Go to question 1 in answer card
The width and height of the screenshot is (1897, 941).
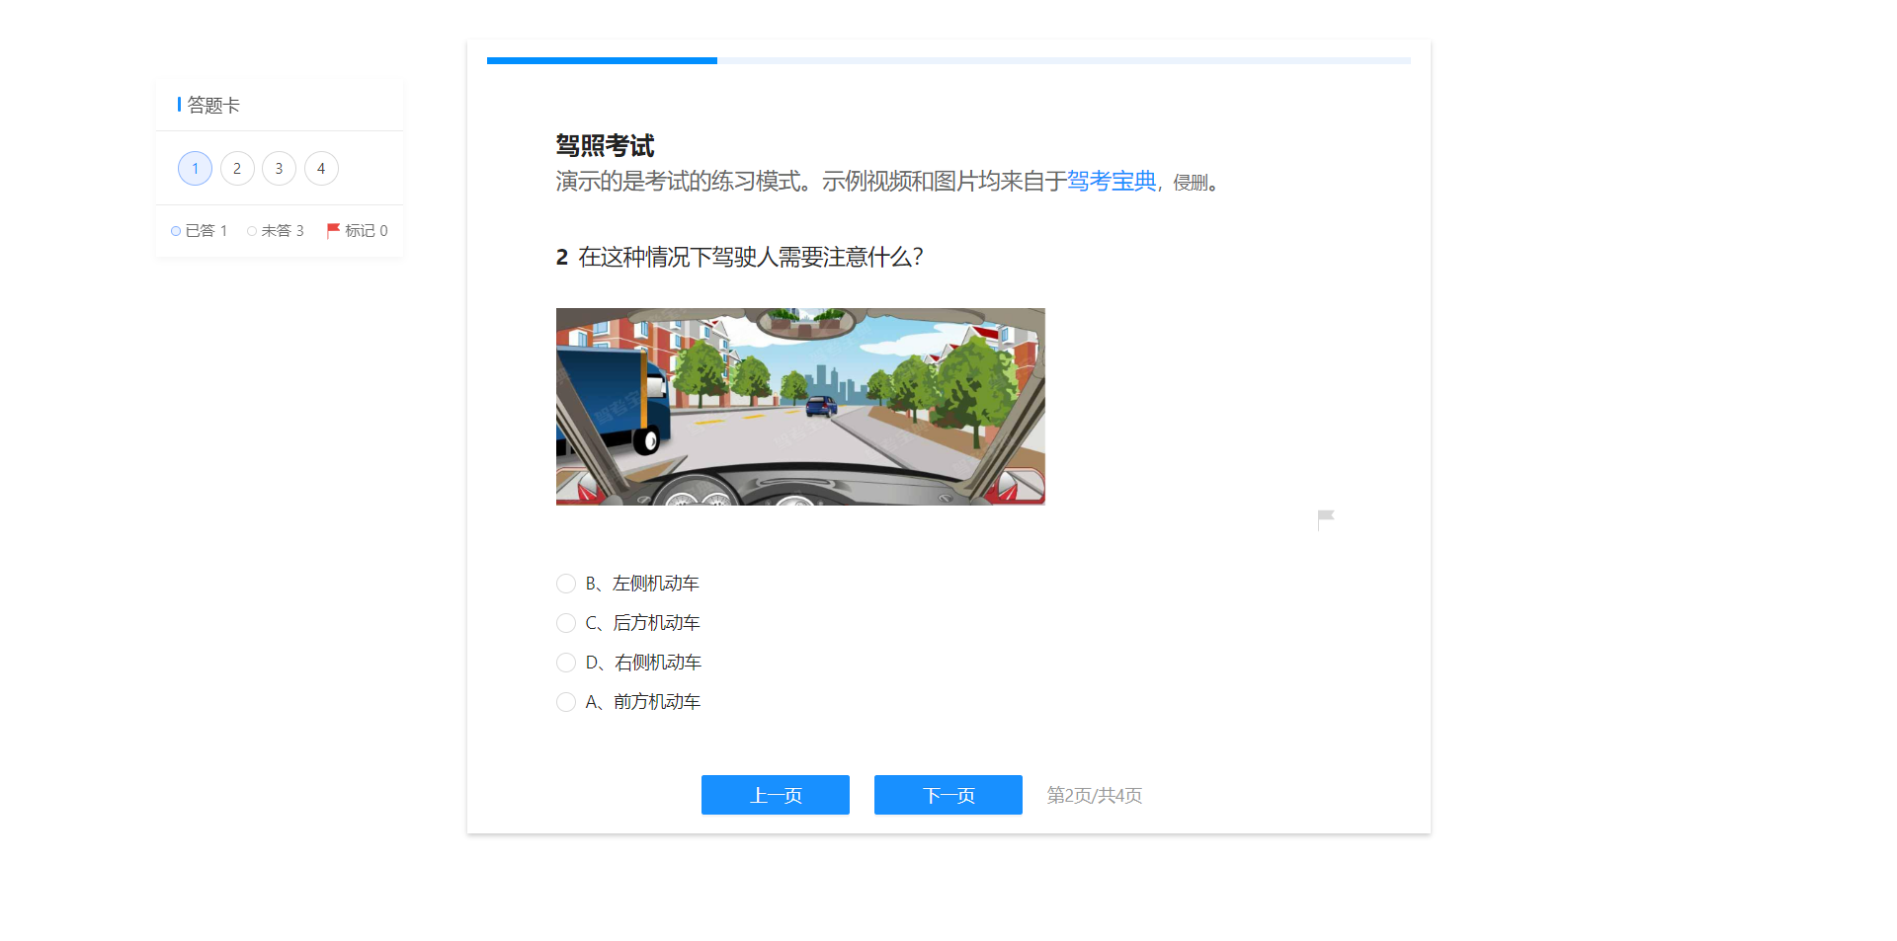[195, 169]
